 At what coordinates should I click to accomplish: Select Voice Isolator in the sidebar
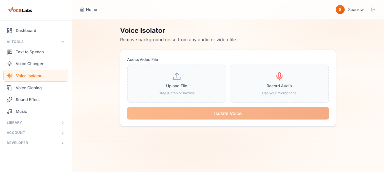tap(28, 75)
